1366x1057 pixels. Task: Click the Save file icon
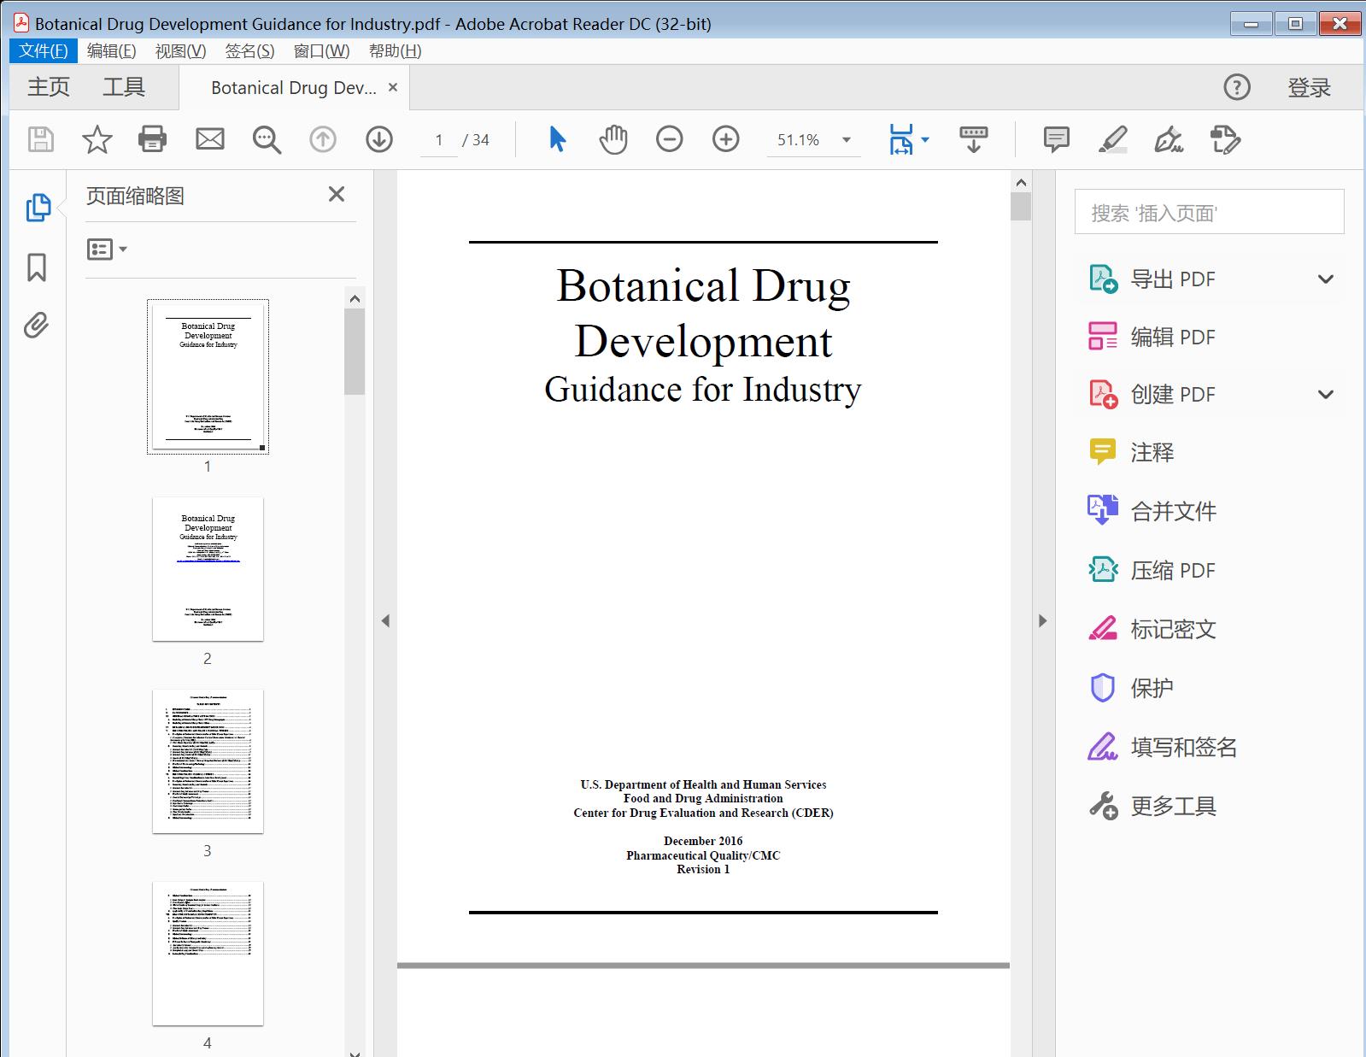click(x=40, y=139)
